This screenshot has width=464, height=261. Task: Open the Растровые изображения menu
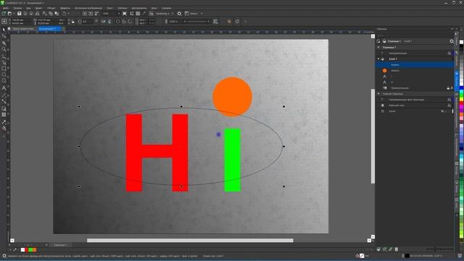(x=88, y=8)
